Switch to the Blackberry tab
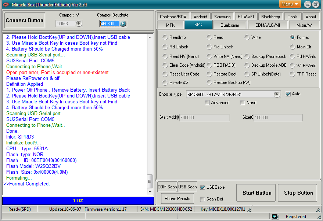The image size is (323, 221). click(270, 16)
